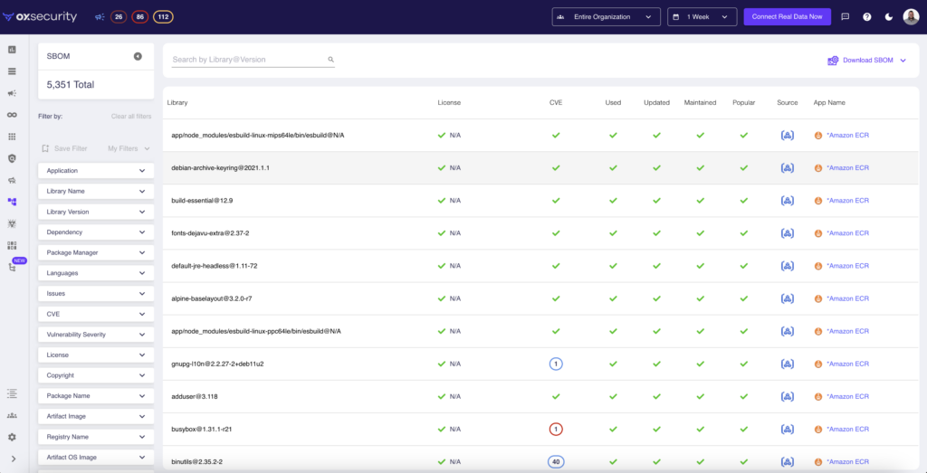927x473 pixels.
Task: Click the CVE badge for gnupg-l10n
Action: tap(556, 364)
